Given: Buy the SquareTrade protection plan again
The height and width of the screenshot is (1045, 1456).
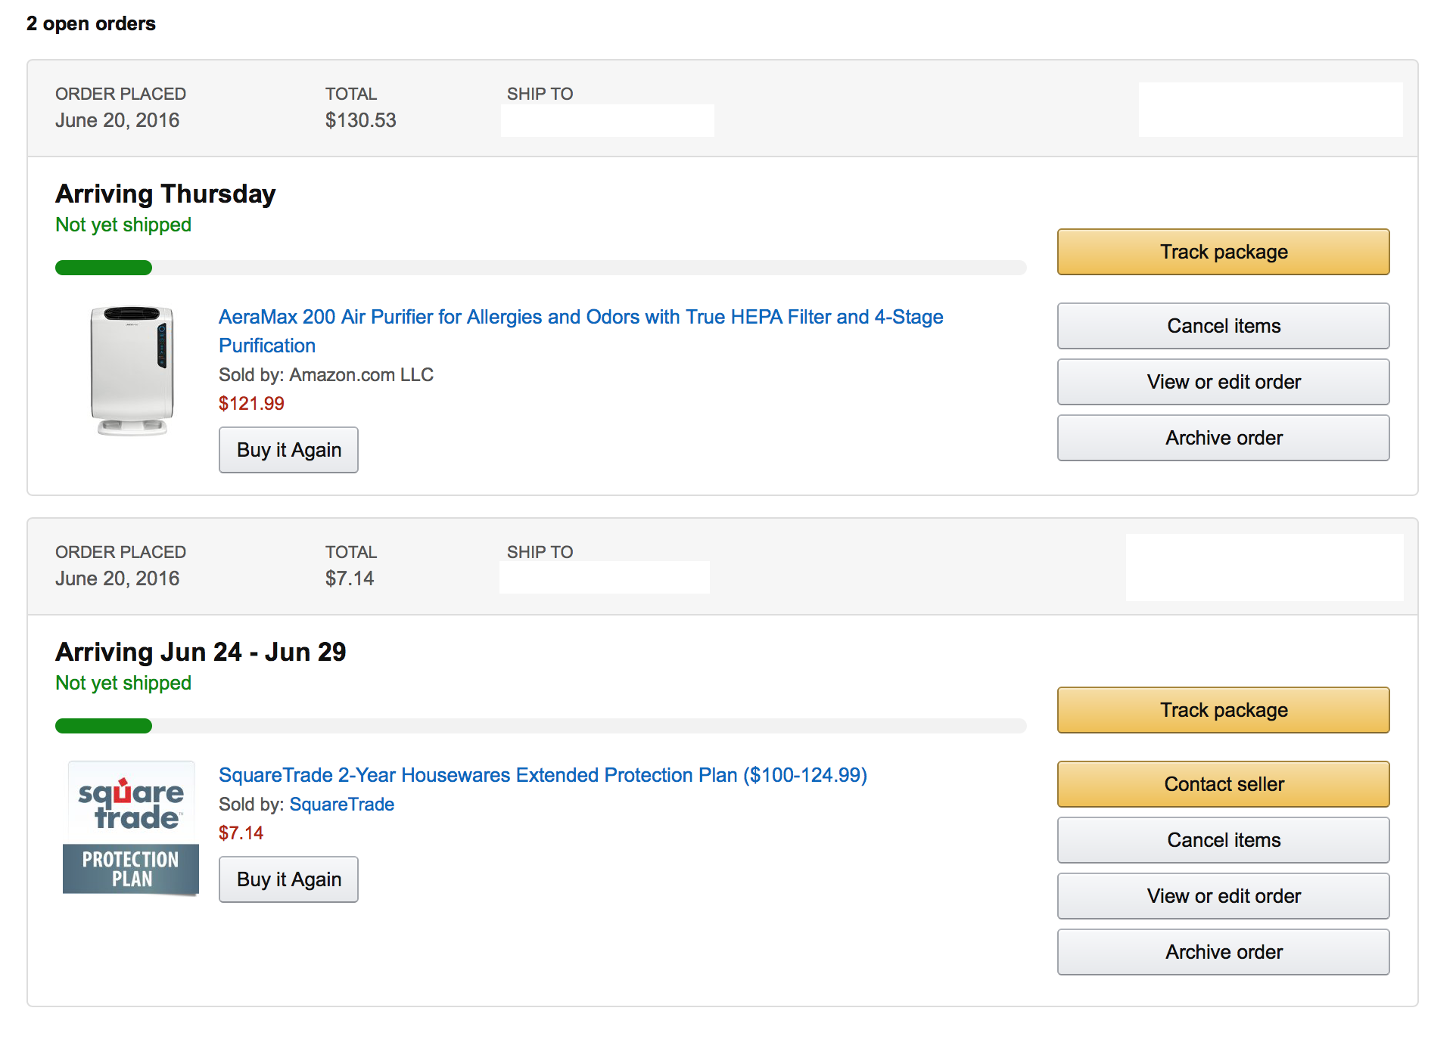Looking at the screenshot, I should click(288, 879).
